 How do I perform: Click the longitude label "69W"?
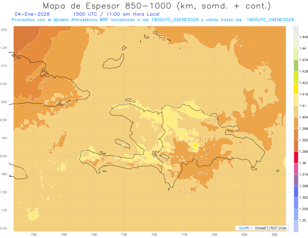click(244, 234)
